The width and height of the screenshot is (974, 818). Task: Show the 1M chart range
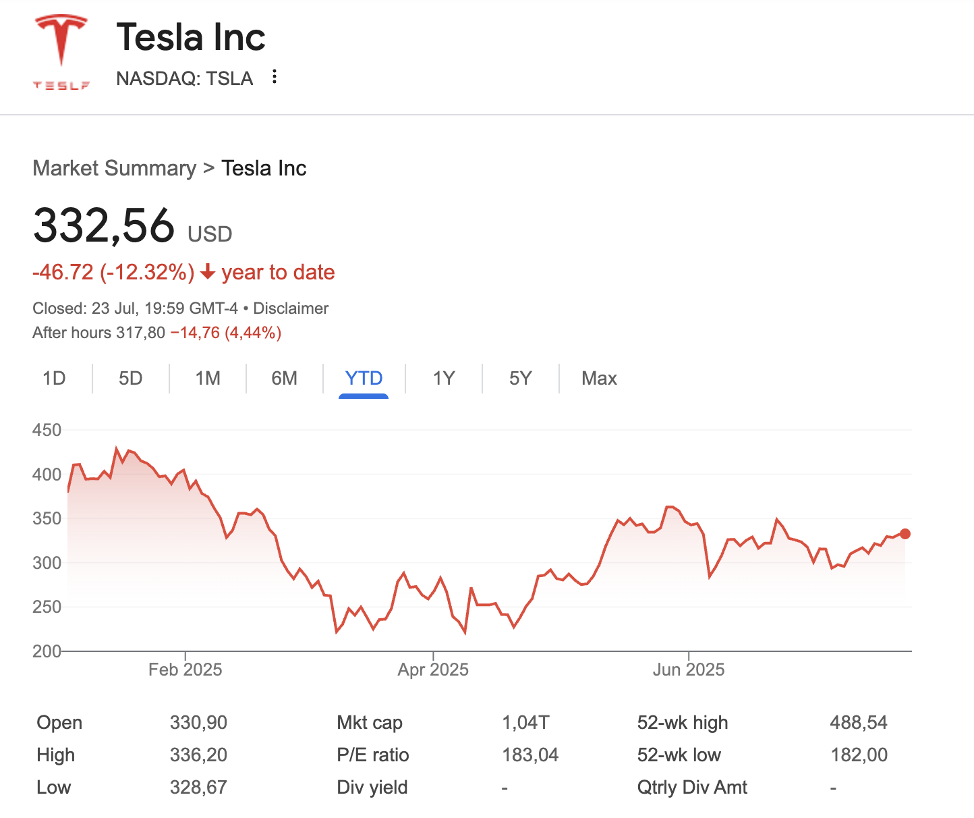pos(208,378)
